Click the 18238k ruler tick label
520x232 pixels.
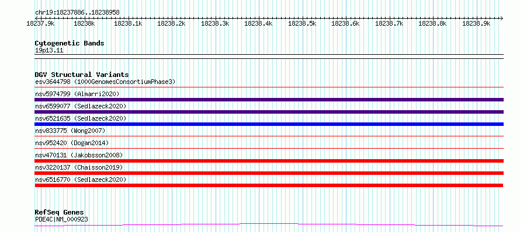coord(84,23)
